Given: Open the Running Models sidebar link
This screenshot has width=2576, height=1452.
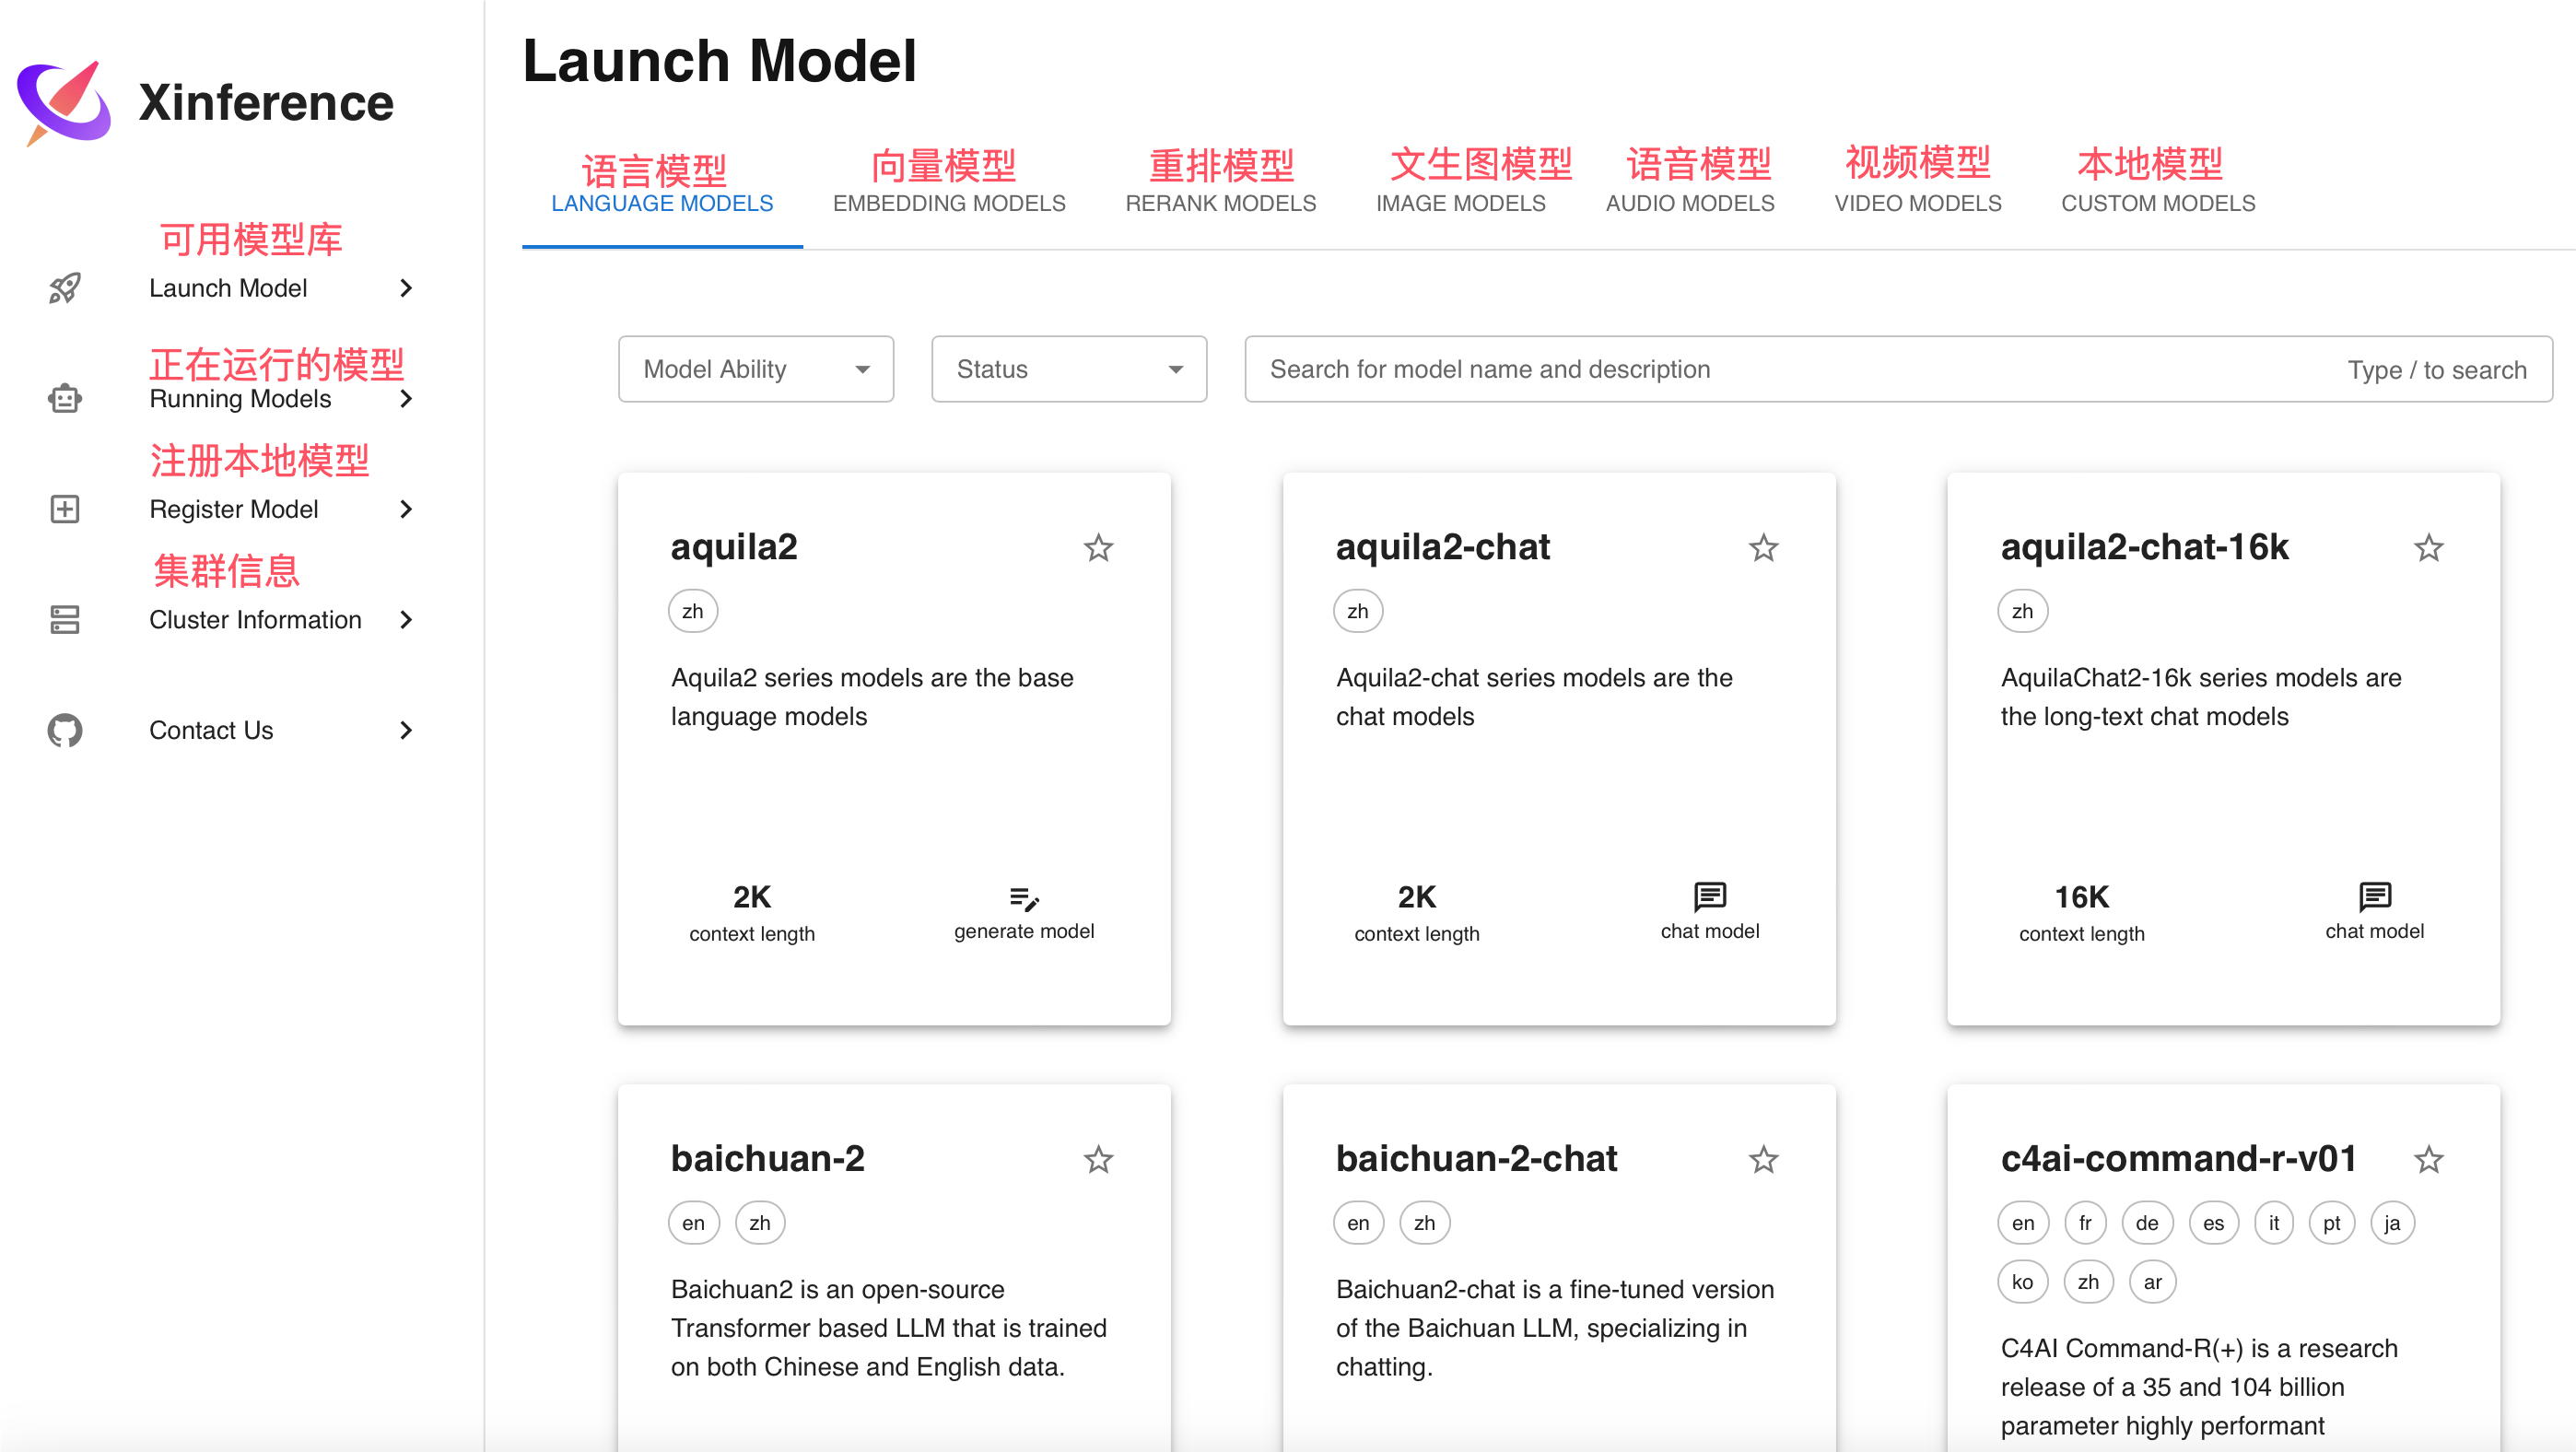Looking at the screenshot, I should [240, 398].
